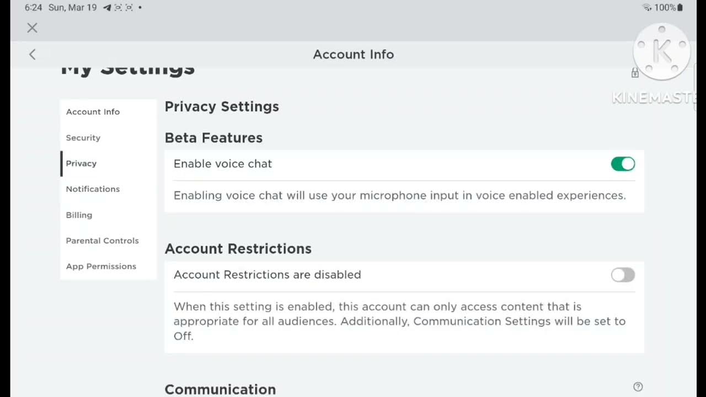Open Account Info in the settings sidebar

[x=93, y=112]
